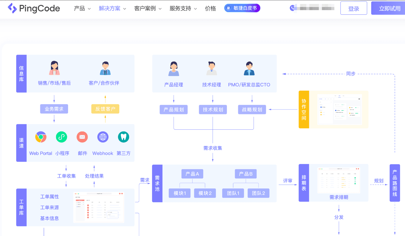Expand the 客户案例 dropdown menu
This screenshot has width=405, height=236.
point(148,9)
